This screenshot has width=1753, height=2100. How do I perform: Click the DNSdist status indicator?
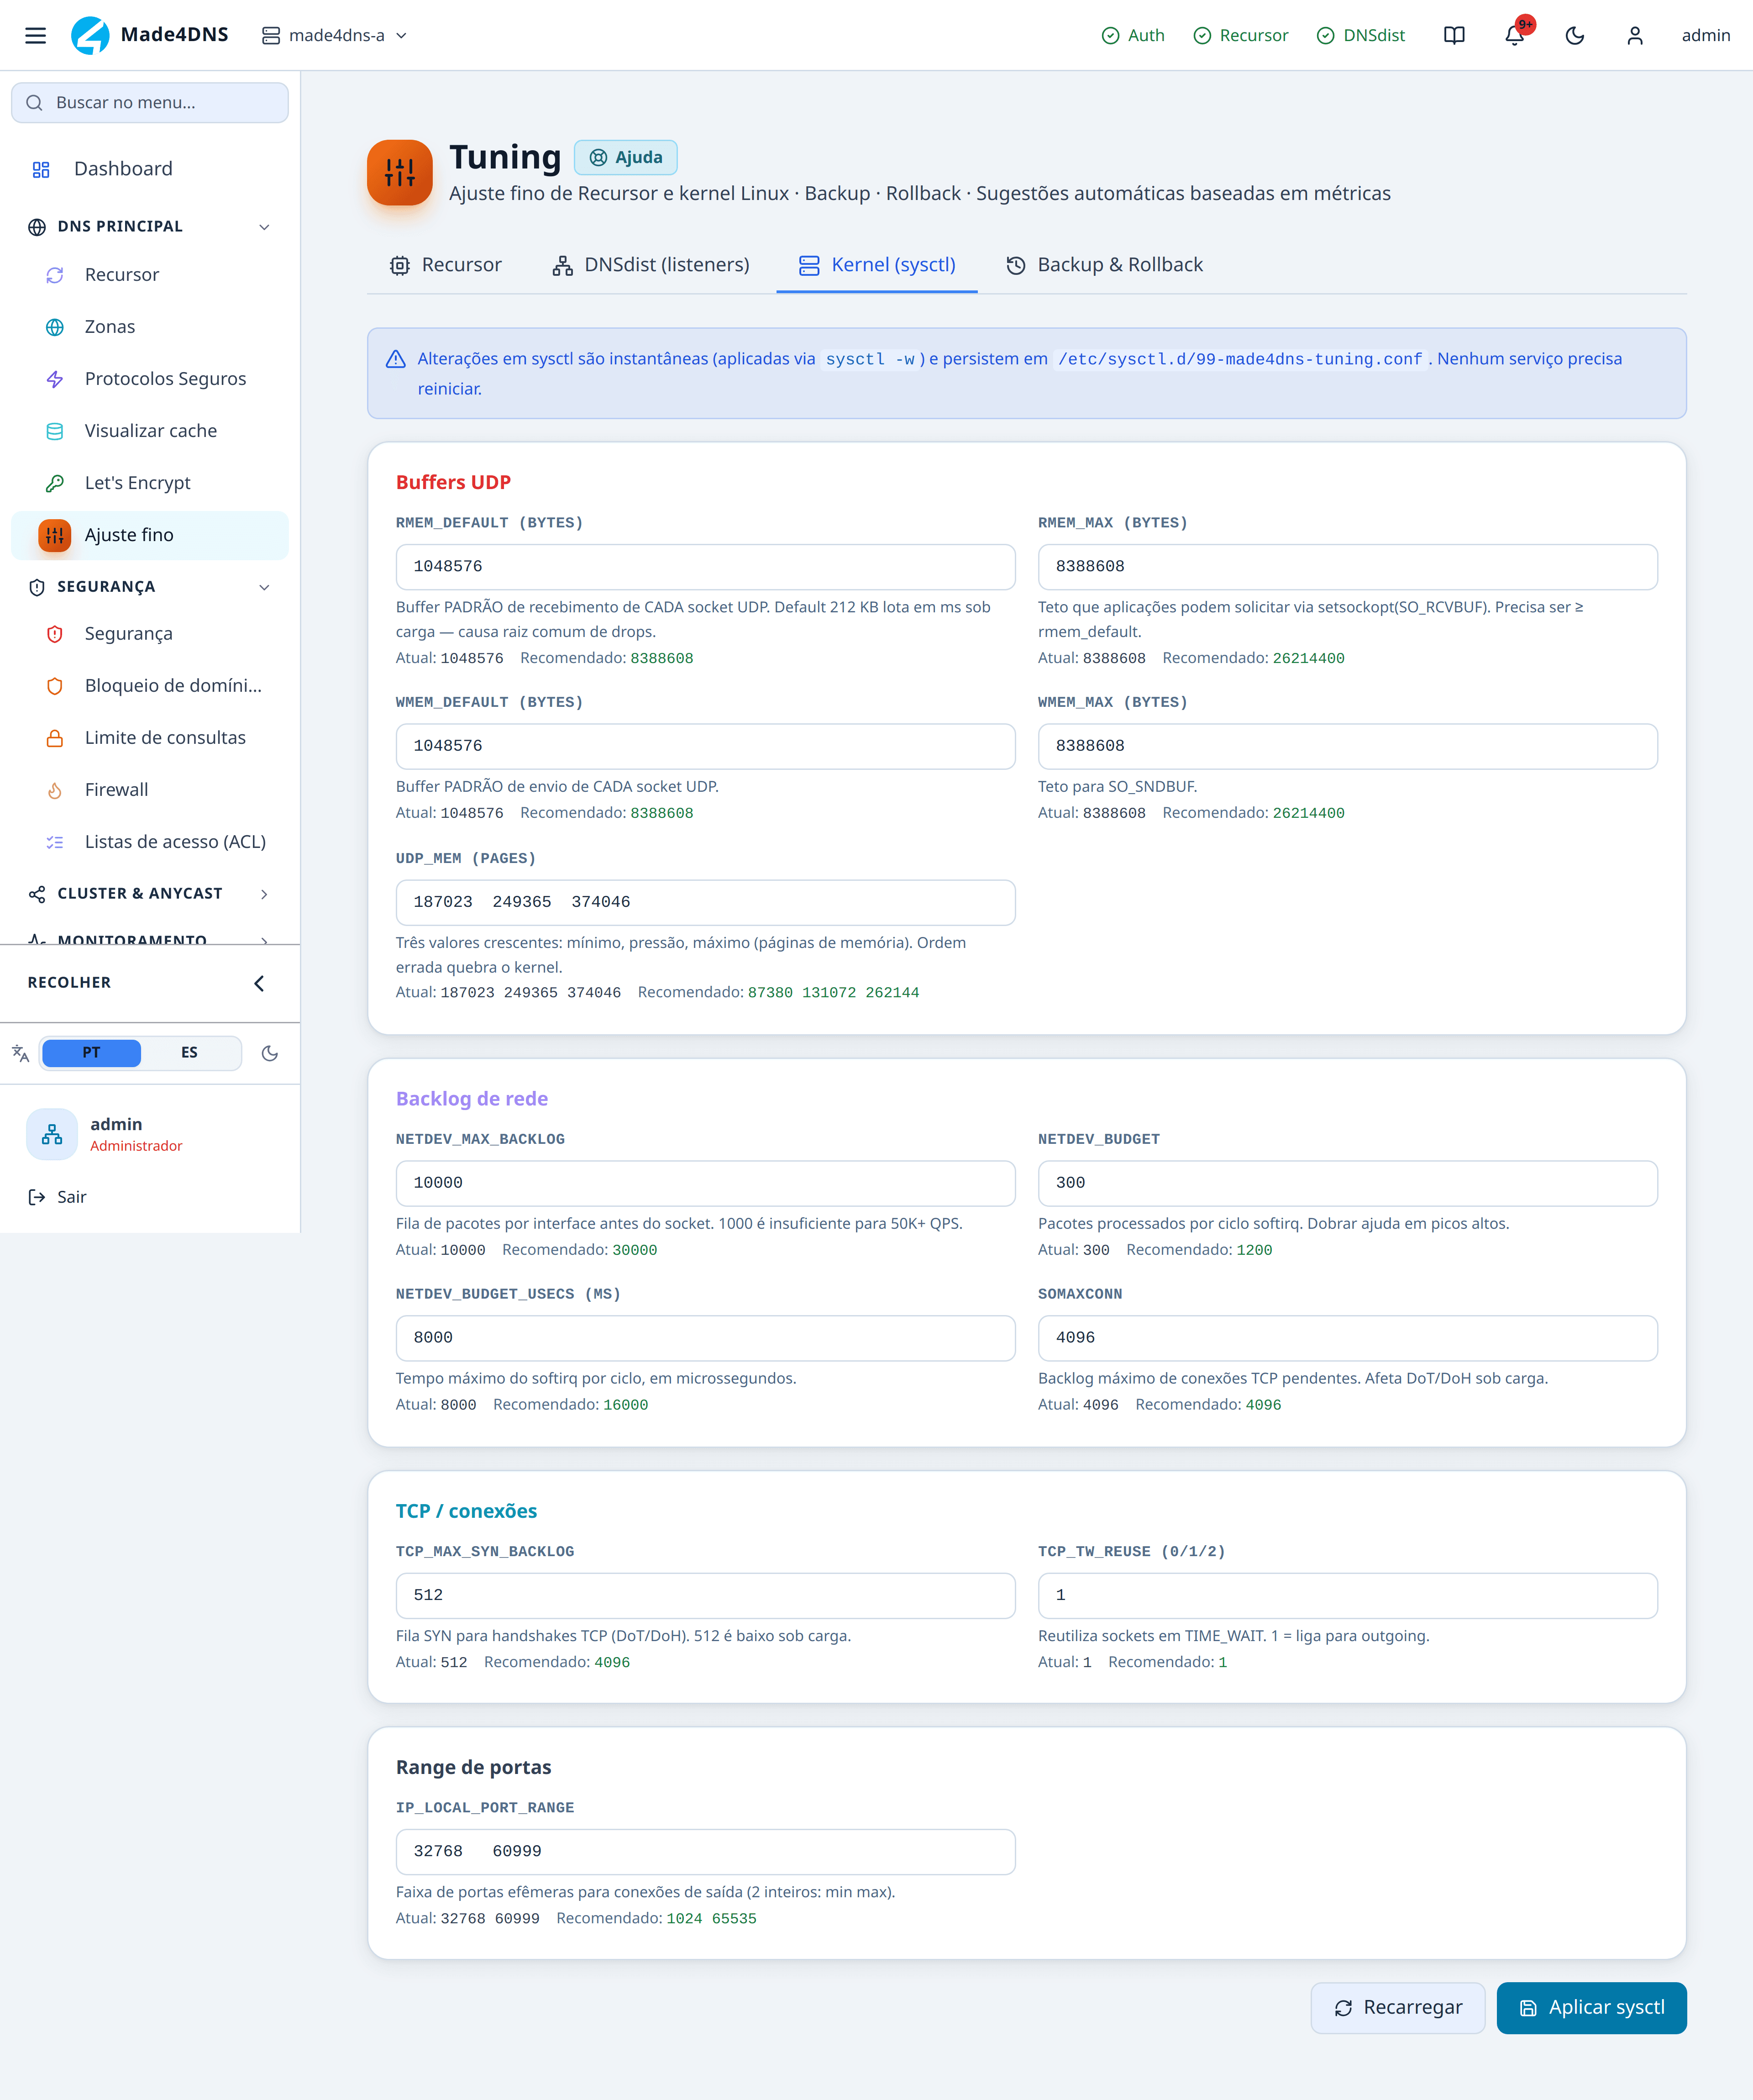tap(1360, 35)
